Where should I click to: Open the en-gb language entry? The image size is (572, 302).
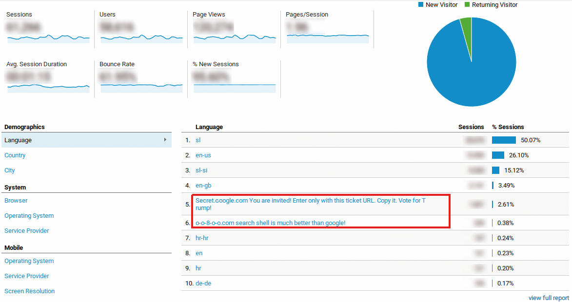click(x=203, y=186)
